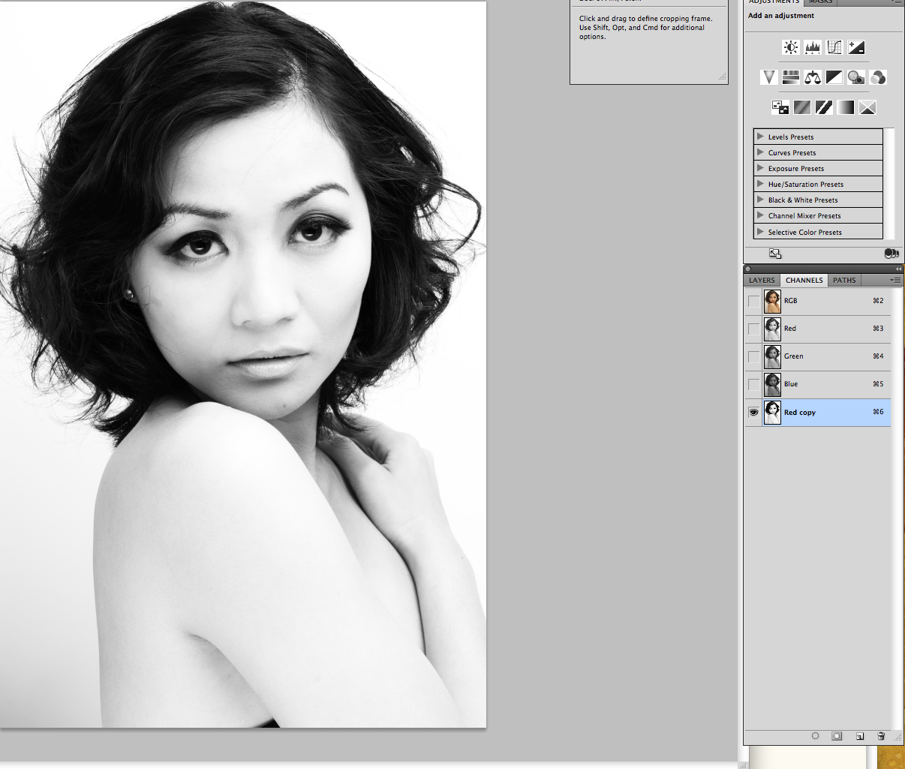Switch to the Layers tab

(762, 281)
